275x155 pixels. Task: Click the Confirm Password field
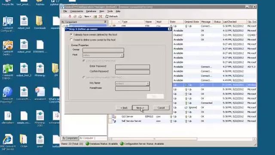pos(132,72)
